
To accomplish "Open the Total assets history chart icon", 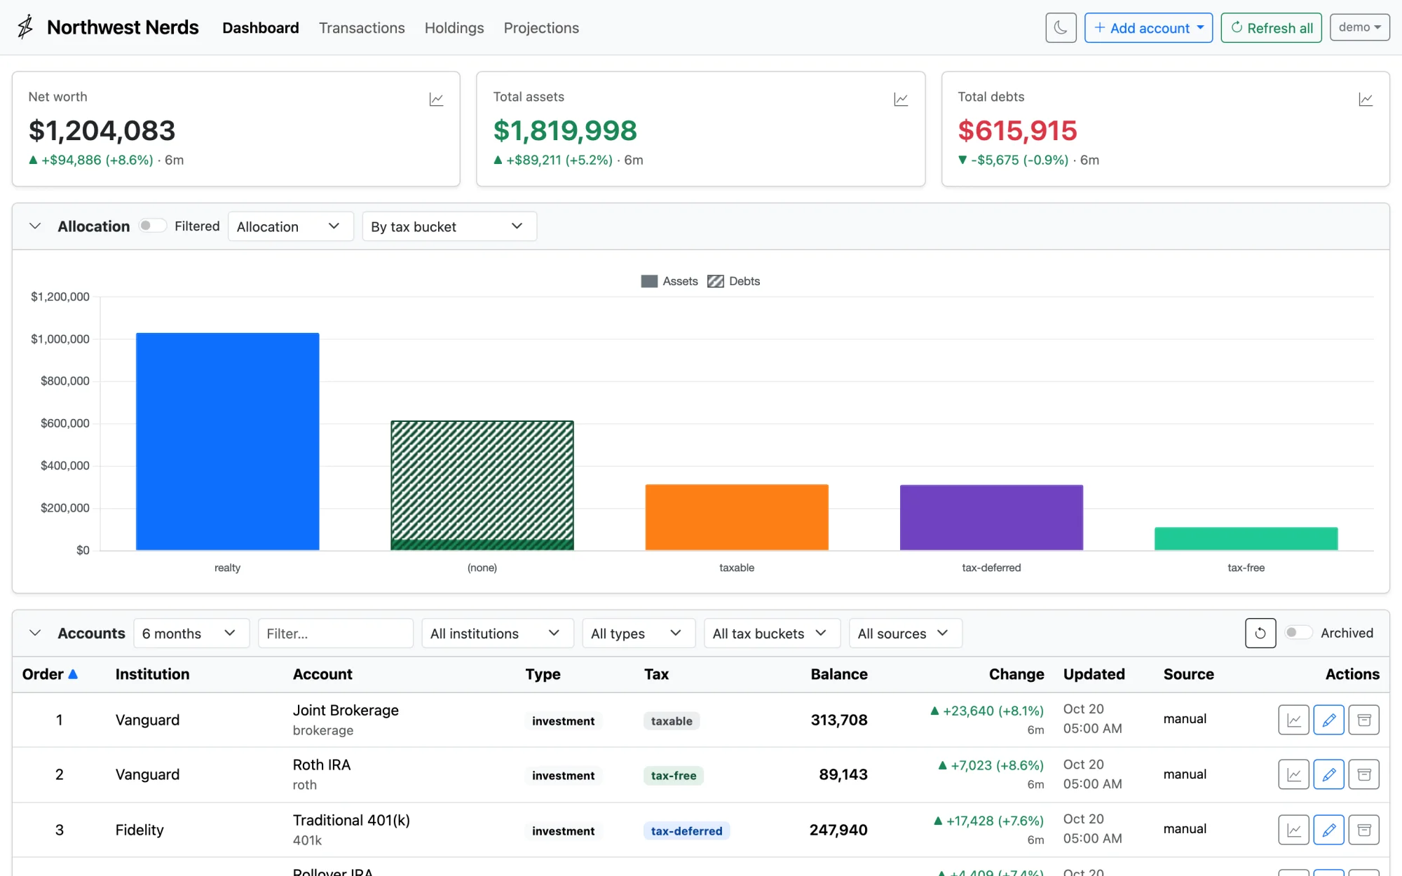I will [x=901, y=100].
